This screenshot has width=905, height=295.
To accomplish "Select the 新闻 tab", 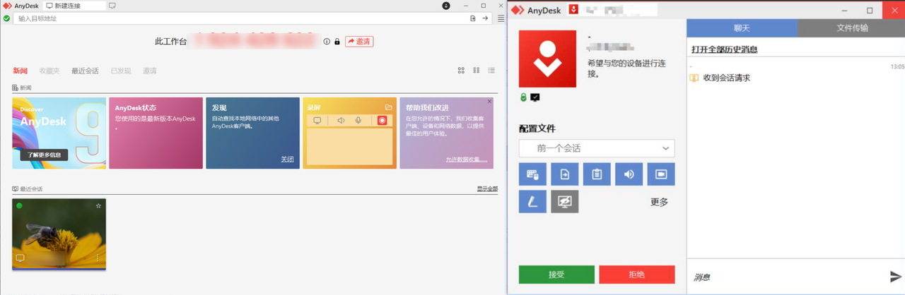I will pos(21,71).
